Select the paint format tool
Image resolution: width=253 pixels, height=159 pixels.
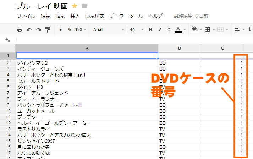coord(48,30)
